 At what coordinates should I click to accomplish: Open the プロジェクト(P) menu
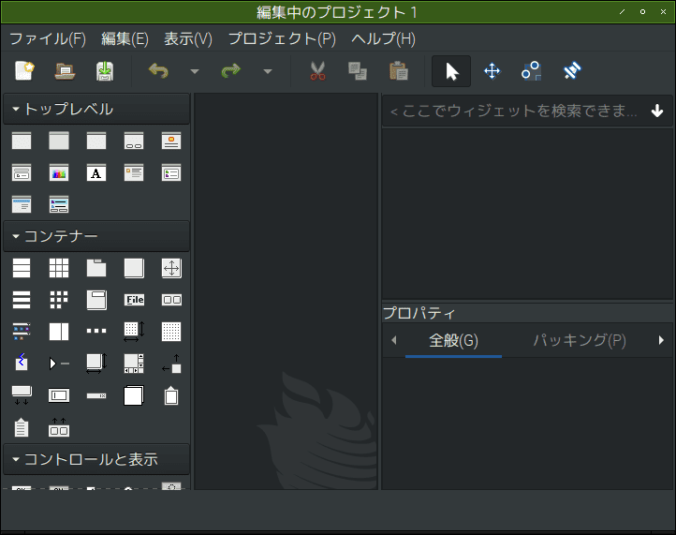(282, 38)
